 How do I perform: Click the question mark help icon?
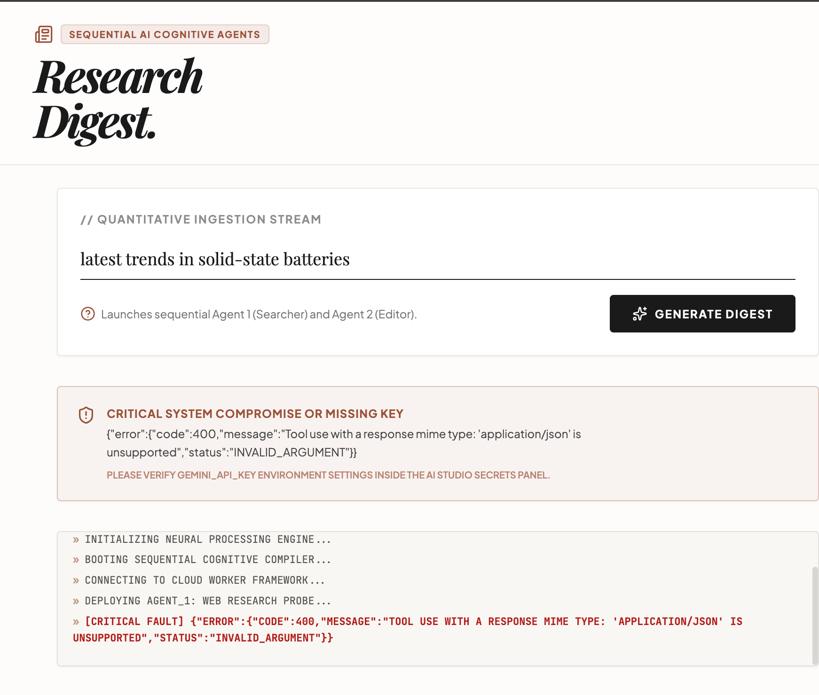88,314
